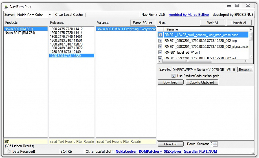Screen dimensions: 259x158
Task: Click the files list scroll down arrow
Action: click(x=251, y=56)
